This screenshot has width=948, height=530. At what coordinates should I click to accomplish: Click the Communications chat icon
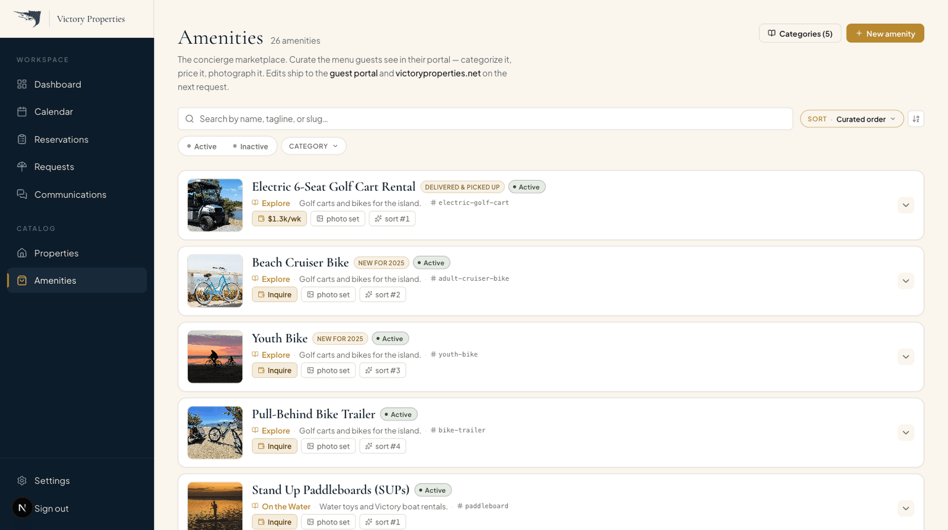point(22,194)
